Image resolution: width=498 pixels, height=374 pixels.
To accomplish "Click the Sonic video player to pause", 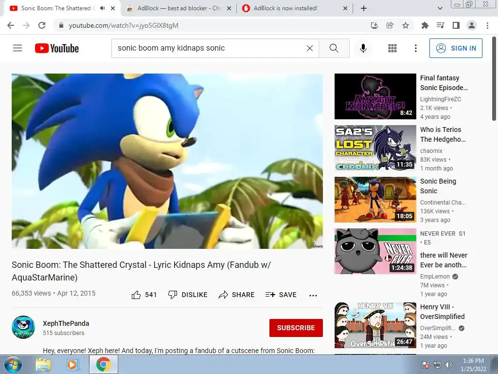I will pos(167,161).
